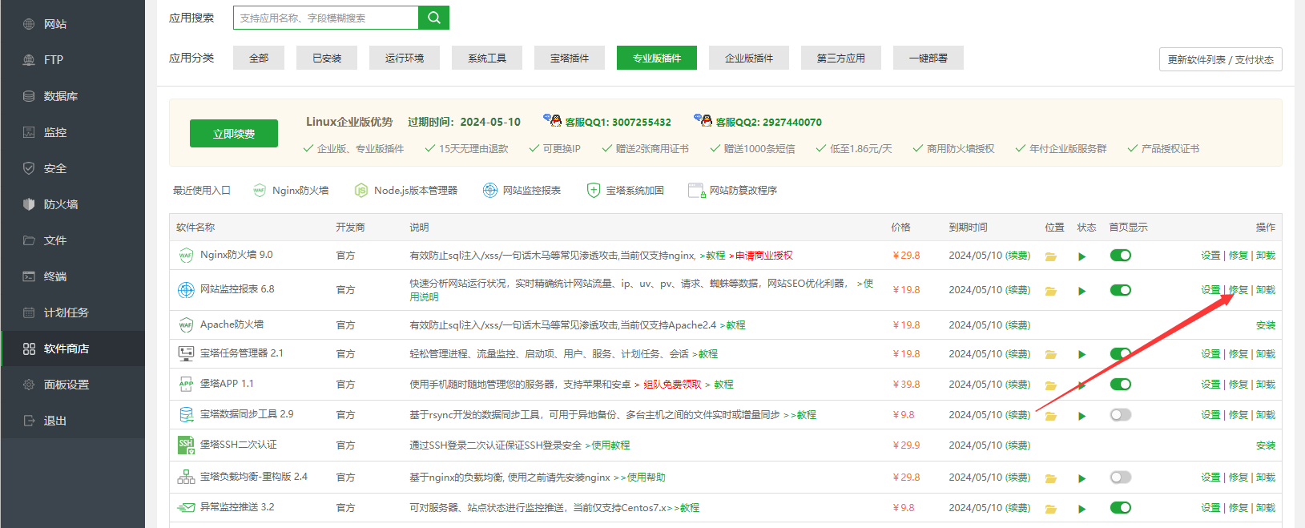
Task: Click play status icon for Nginx防火墙 9.0
Action: pos(1082,256)
